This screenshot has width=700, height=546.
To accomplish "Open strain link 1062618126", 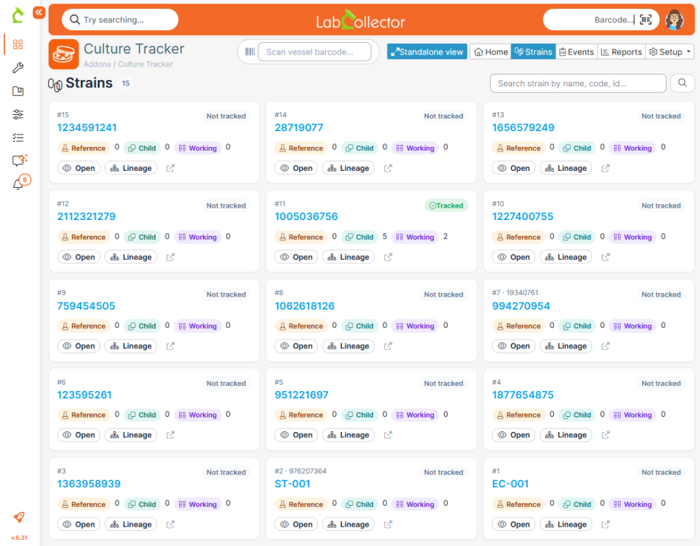I will (x=304, y=306).
